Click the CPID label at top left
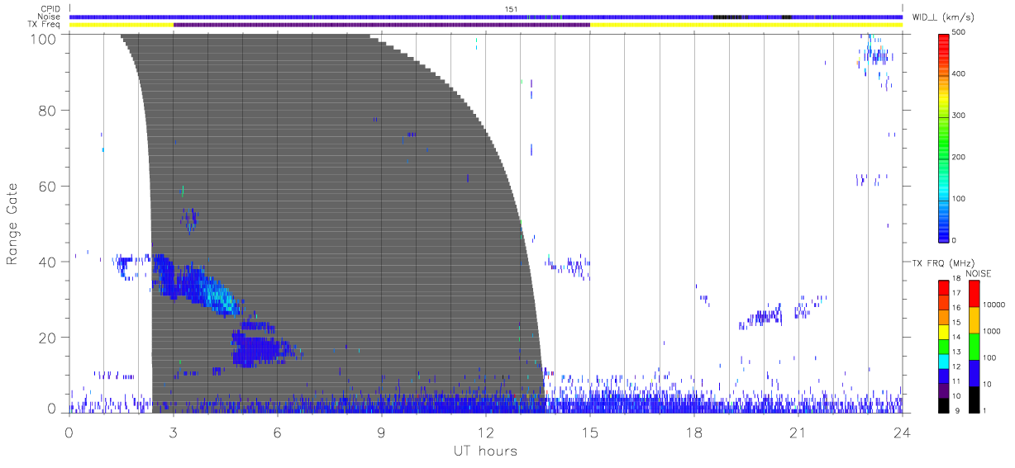 coord(49,9)
